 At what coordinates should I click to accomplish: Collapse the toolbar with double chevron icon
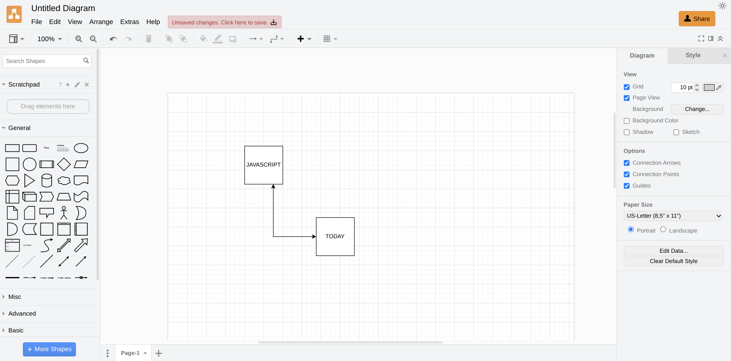(x=720, y=39)
